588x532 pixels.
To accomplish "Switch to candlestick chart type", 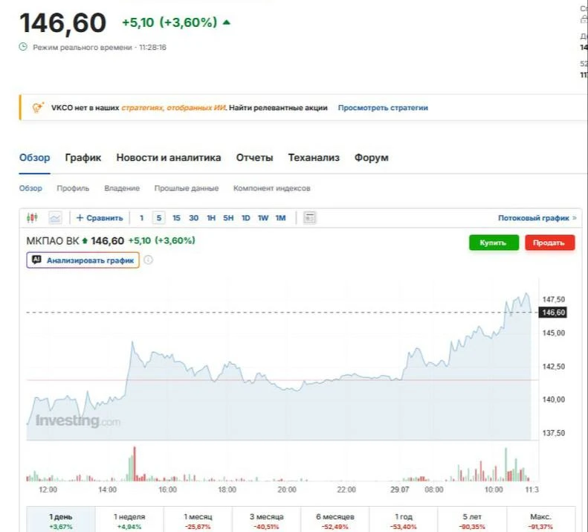I will click(x=32, y=218).
